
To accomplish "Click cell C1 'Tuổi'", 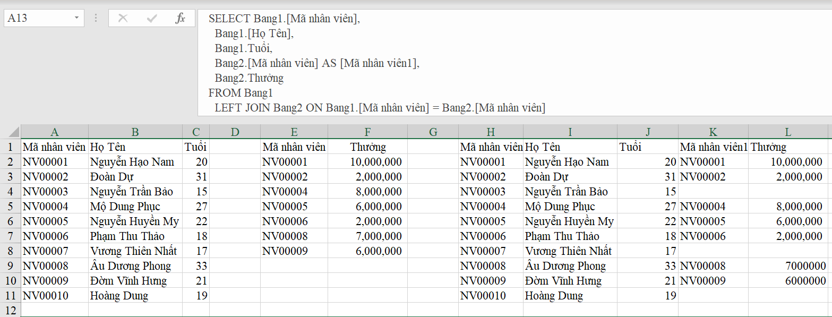I will [196, 147].
